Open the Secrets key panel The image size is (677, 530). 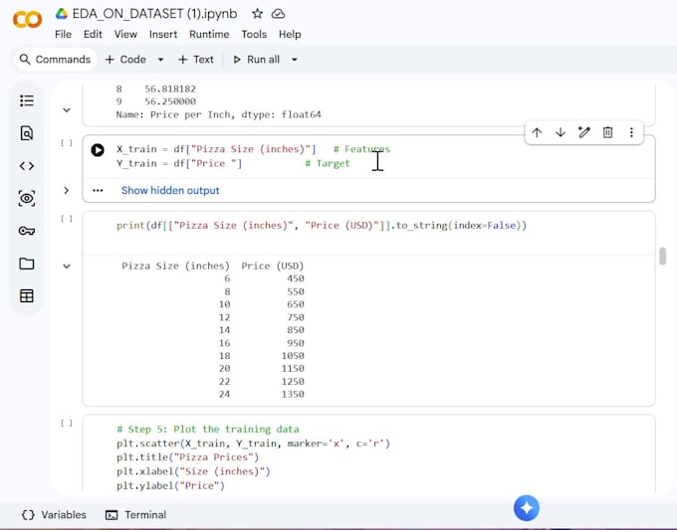pos(27,231)
